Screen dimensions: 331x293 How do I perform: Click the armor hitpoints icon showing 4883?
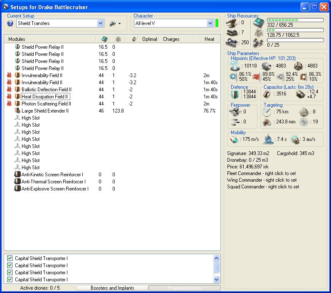coord(267,66)
